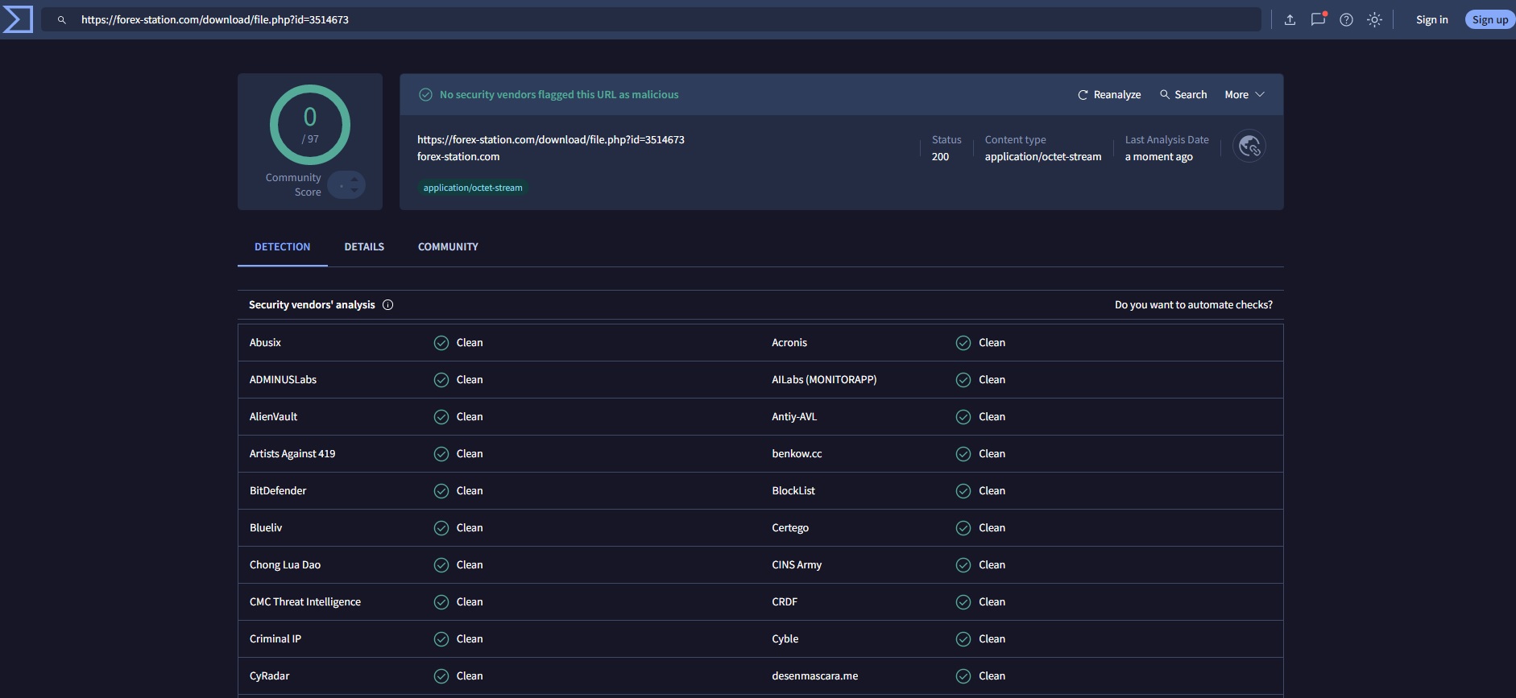Click the info icon beside Security vendors' analysis
Viewport: 1516px width, 698px height.
pyautogui.click(x=387, y=305)
